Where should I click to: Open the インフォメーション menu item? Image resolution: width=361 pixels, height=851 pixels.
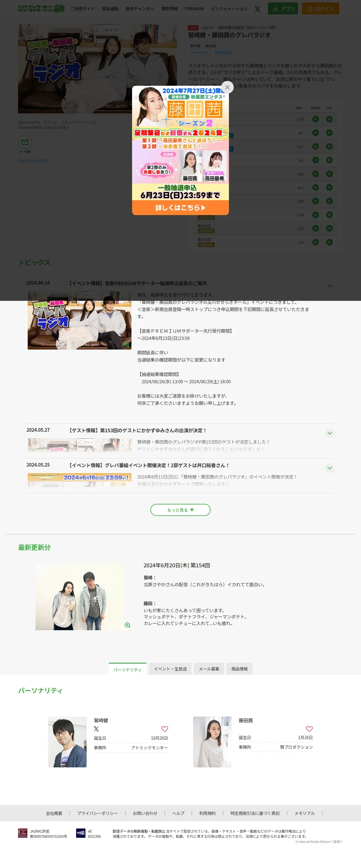(229, 9)
